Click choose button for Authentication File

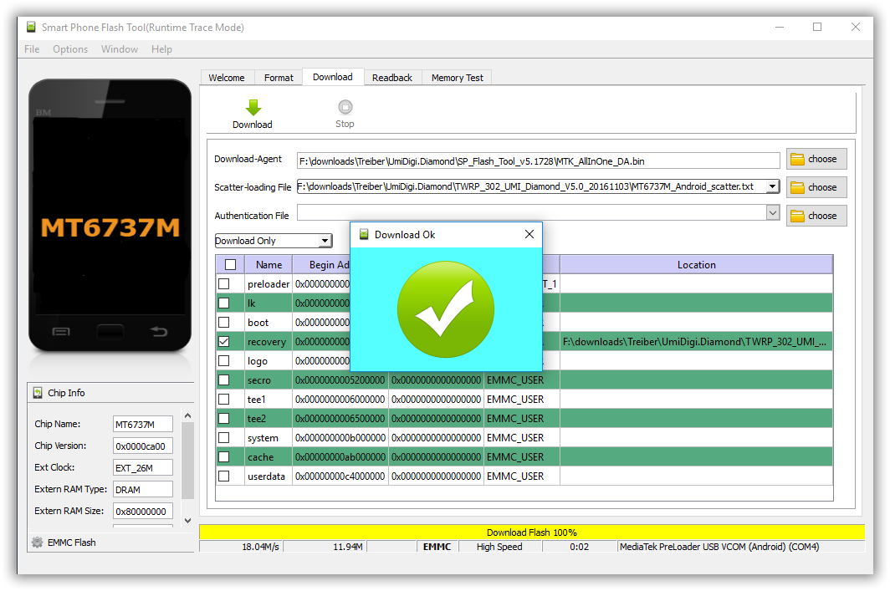(x=816, y=216)
